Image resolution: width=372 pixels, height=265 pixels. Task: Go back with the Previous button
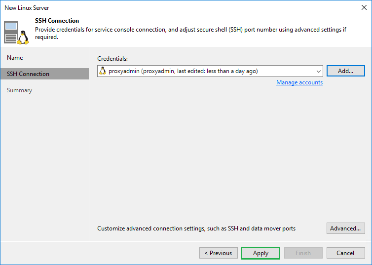pos(219,253)
